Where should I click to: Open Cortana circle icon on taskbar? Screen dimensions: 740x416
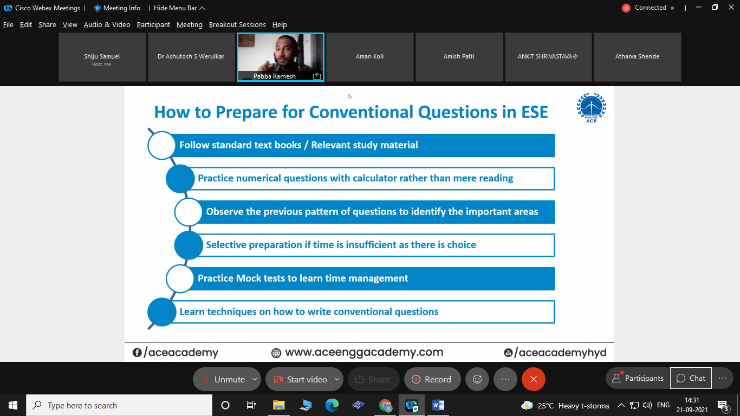(x=225, y=405)
